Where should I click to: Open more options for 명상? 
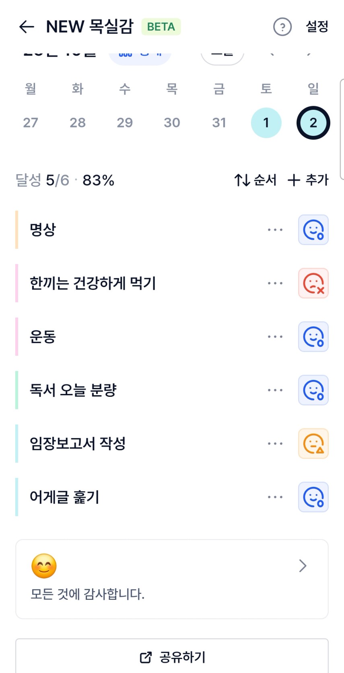coord(275,230)
